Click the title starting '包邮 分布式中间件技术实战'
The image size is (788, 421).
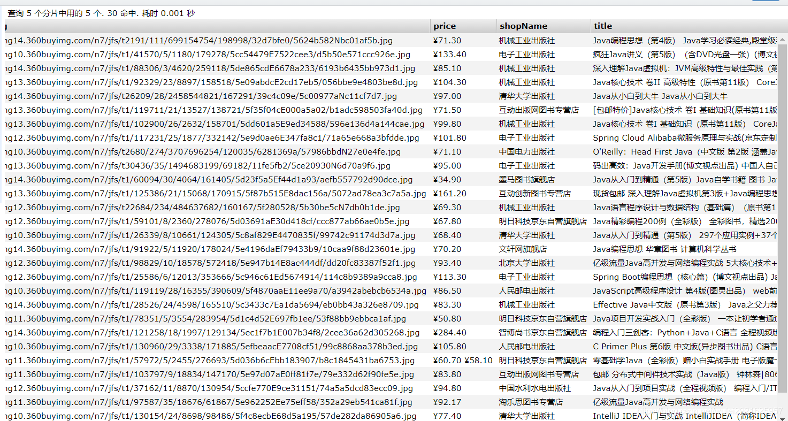point(685,374)
